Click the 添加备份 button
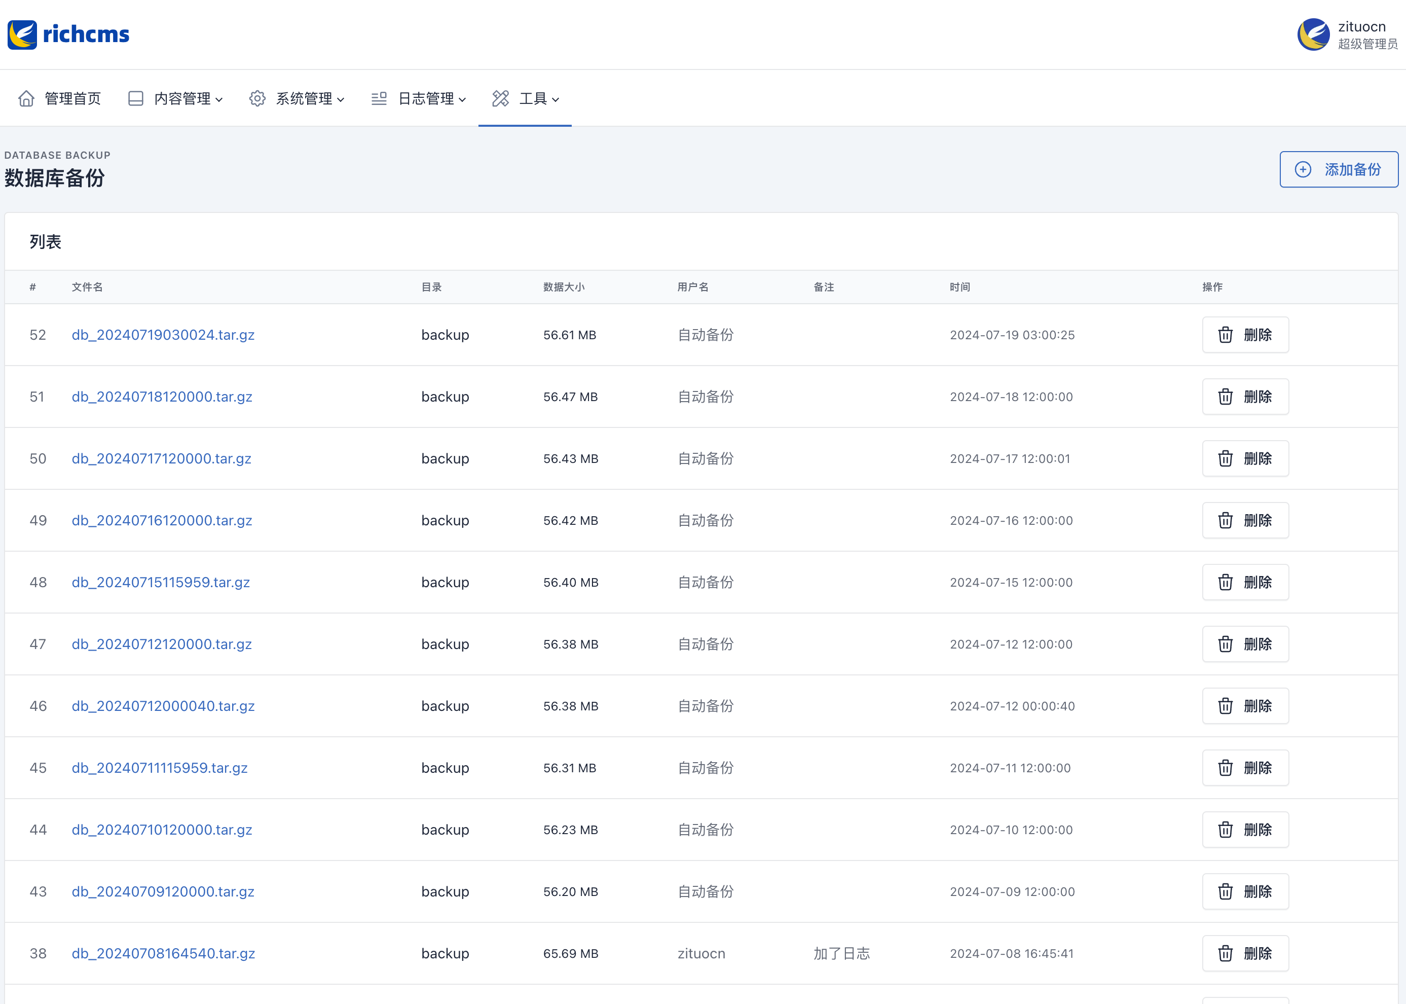 tap(1339, 169)
